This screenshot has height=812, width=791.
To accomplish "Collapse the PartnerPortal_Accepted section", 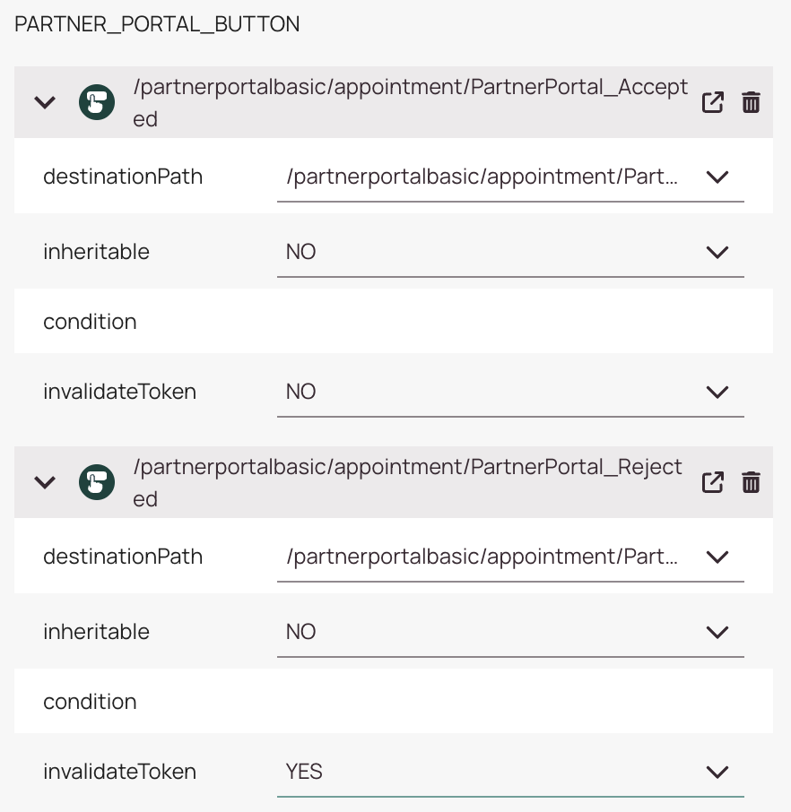I will [44, 102].
